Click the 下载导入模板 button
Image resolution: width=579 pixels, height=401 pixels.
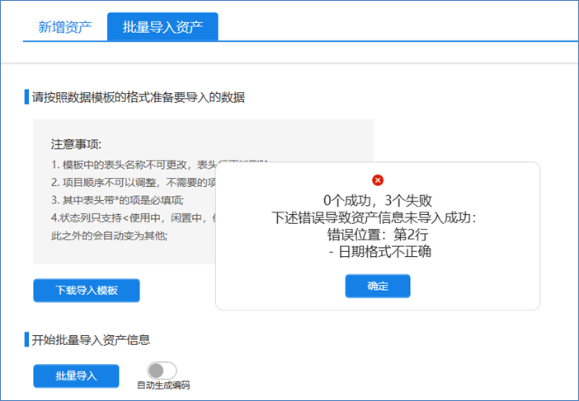click(x=87, y=291)
